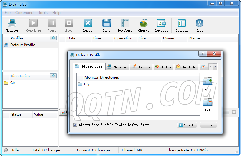Viewport: 241px width, 156px height.
Task: Uncheck Always Show Profile Dialog Before Start
Action: coord(75,125)
